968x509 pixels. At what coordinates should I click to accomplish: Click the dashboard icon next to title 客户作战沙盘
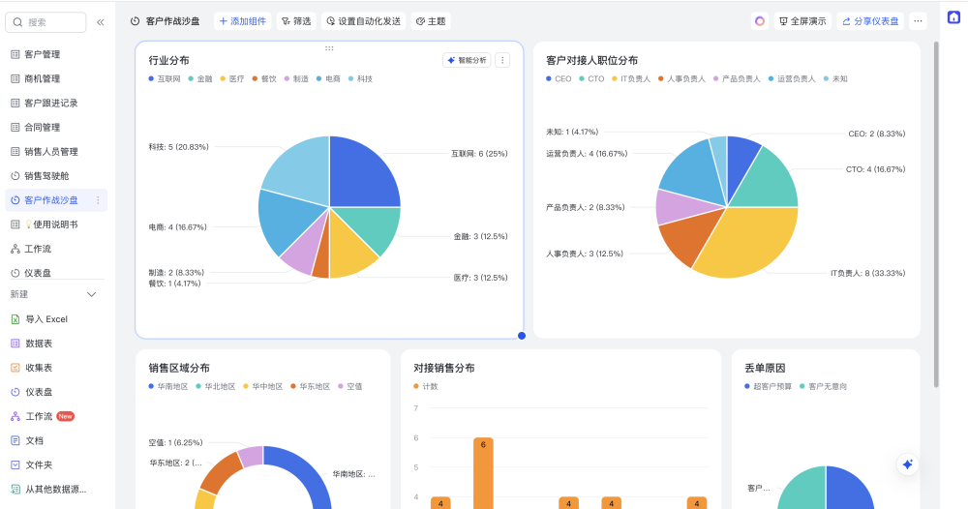click(x=136, y=21)
